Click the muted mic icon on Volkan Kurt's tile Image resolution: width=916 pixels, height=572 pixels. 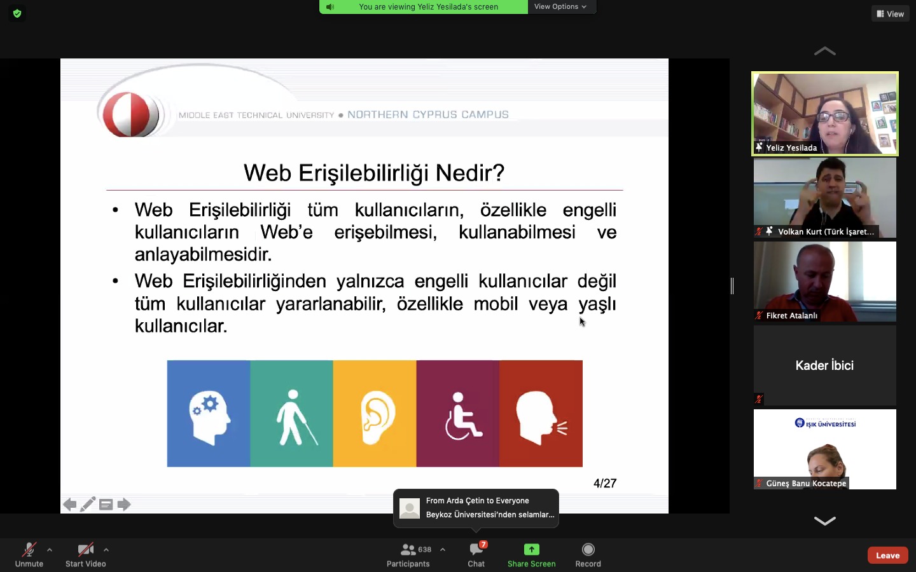[759, 231]
